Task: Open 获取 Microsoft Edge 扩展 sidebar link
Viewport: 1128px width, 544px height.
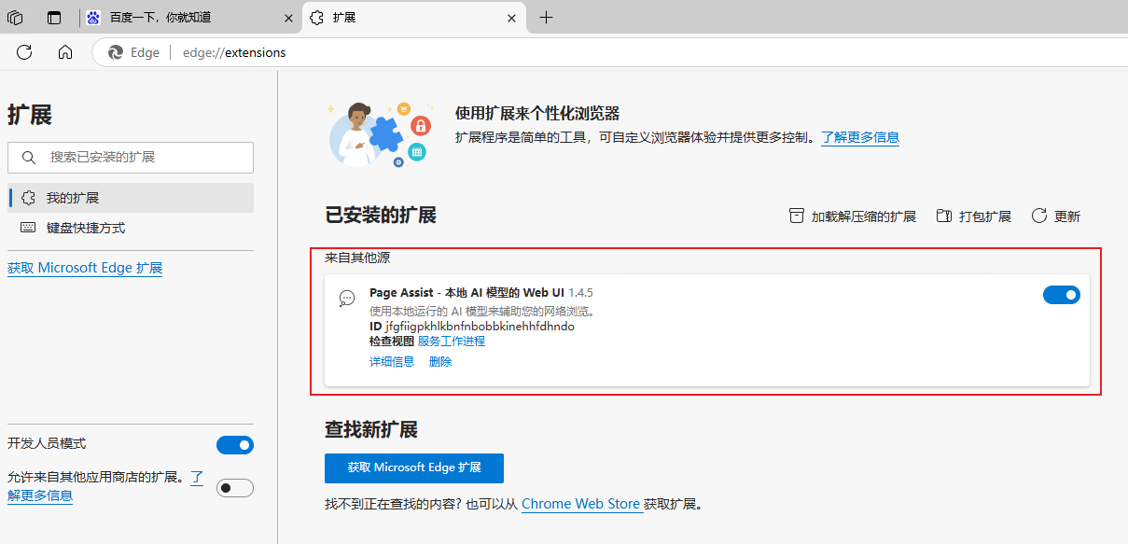Action: click(85, 268)
